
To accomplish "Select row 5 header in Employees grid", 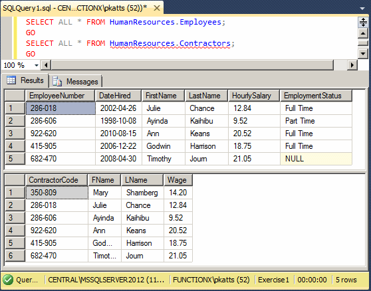I will (15, 158).
